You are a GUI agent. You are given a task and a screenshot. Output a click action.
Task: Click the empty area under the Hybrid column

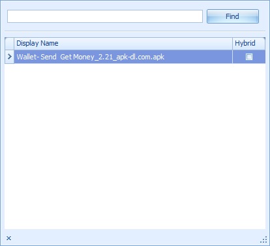coord(249,146)
